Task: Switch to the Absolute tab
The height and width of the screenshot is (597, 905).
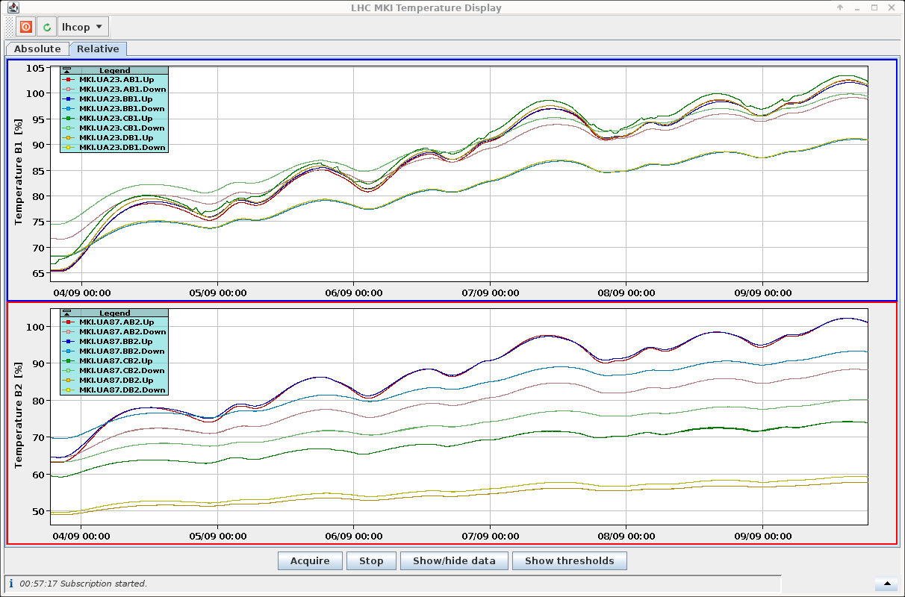Action: coord(37,49)
